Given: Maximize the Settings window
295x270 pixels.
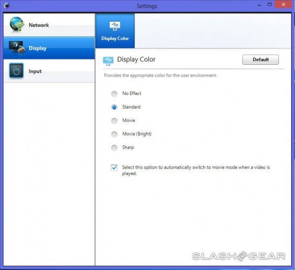Looking at the screenshot, I should coord(270,4).
